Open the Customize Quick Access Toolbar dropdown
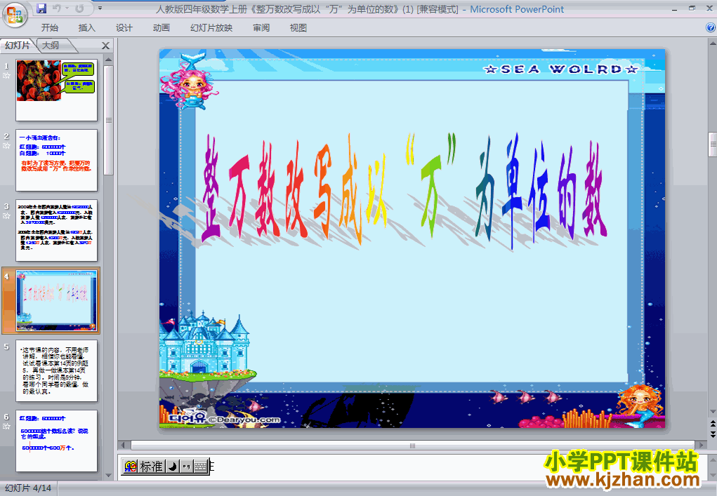 [100, 8]
